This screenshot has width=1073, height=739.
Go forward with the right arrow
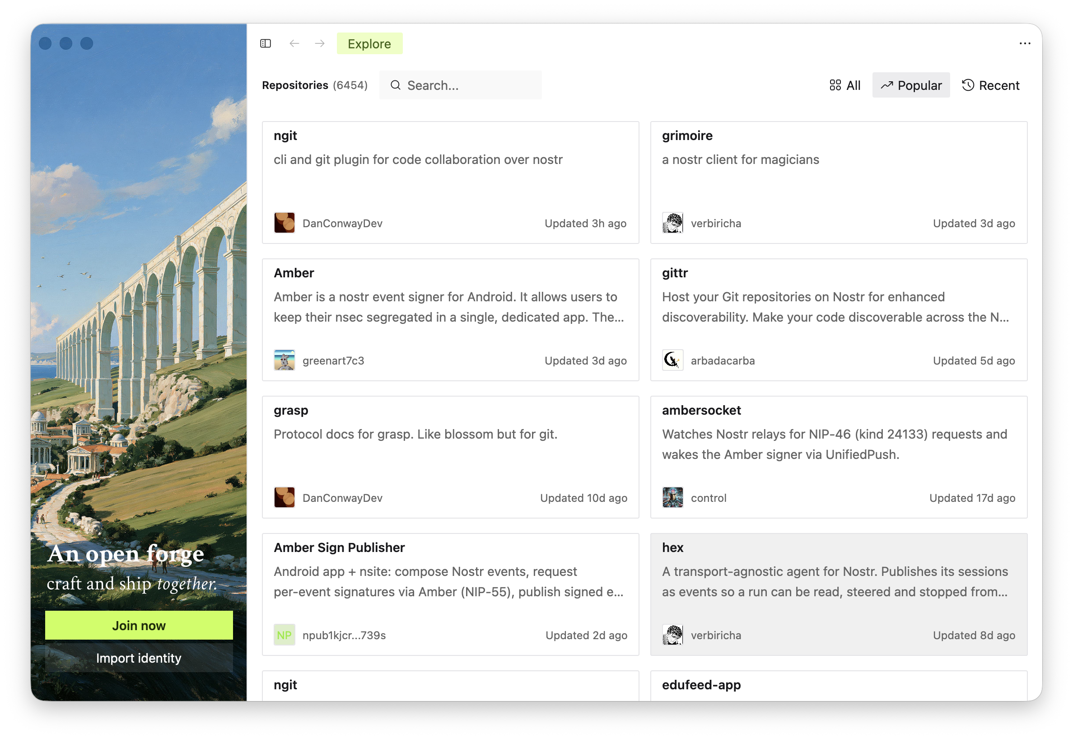pyautogui.click(x=320, y=43)
